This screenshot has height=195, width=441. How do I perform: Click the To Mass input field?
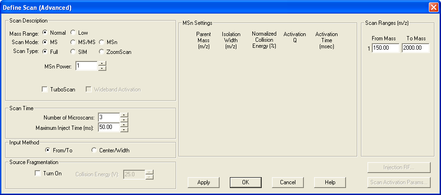click(x=415, y=48)
